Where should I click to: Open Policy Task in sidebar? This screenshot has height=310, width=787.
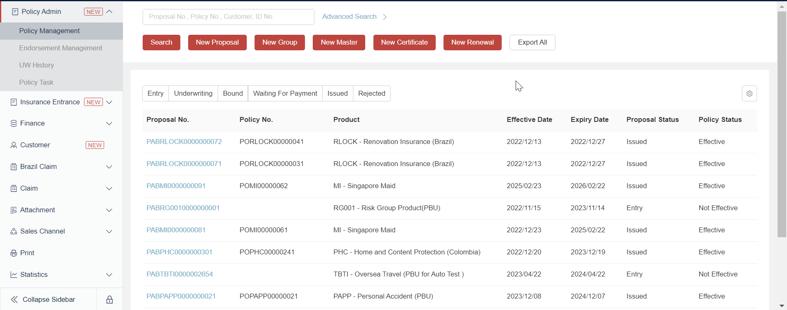point(61,82)
